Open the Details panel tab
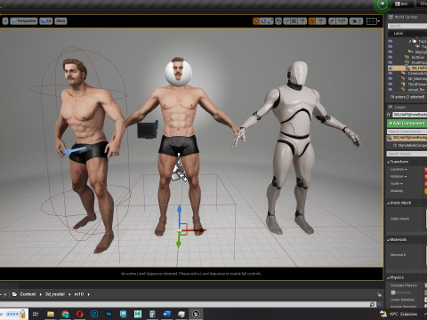This screenshot has height=320, width=427. [398, 108]
